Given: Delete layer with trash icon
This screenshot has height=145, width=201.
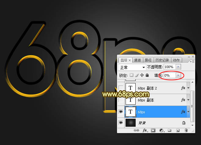Looking at the screenshot, I should (186, 130).
